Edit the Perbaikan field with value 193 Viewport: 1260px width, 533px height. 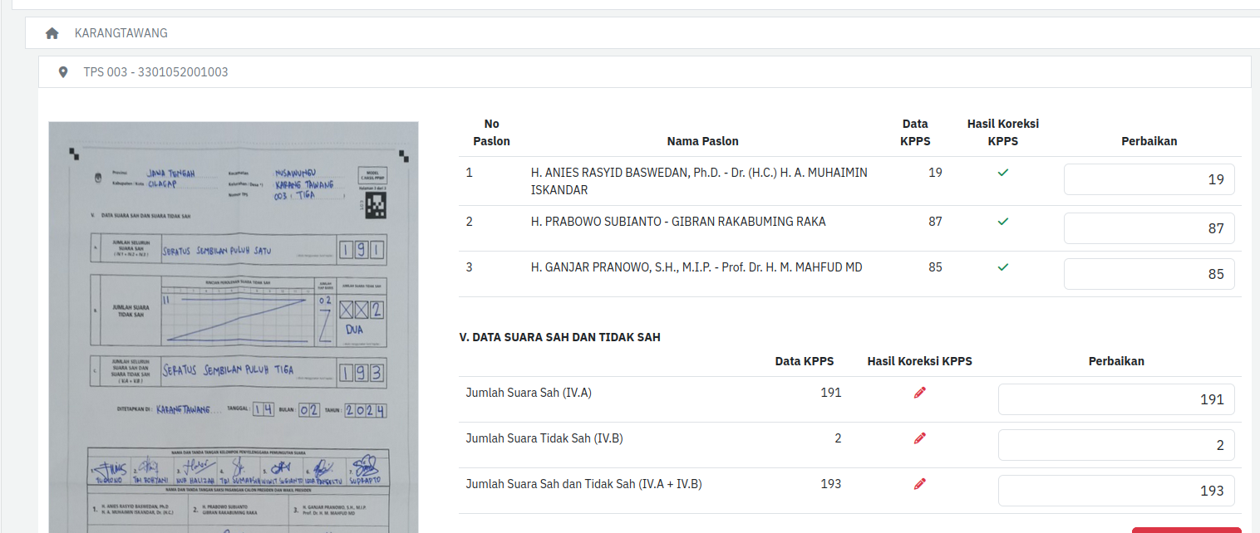[1115, 491]
